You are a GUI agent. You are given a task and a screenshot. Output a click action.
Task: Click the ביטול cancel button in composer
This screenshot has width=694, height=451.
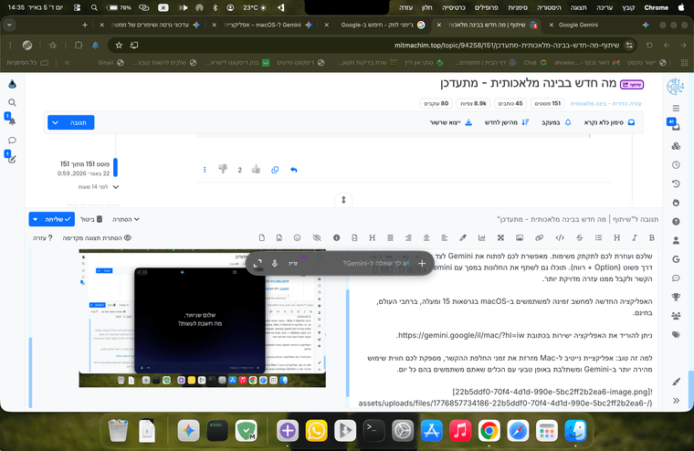pos(83,219)
